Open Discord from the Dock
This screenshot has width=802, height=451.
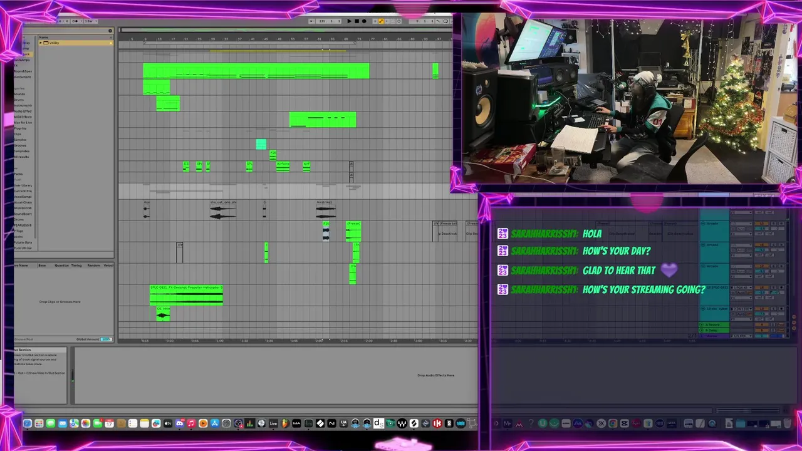[180, 423]
